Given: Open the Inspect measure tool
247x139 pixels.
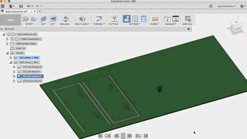Looking at the screenshot, I should 155,19.
